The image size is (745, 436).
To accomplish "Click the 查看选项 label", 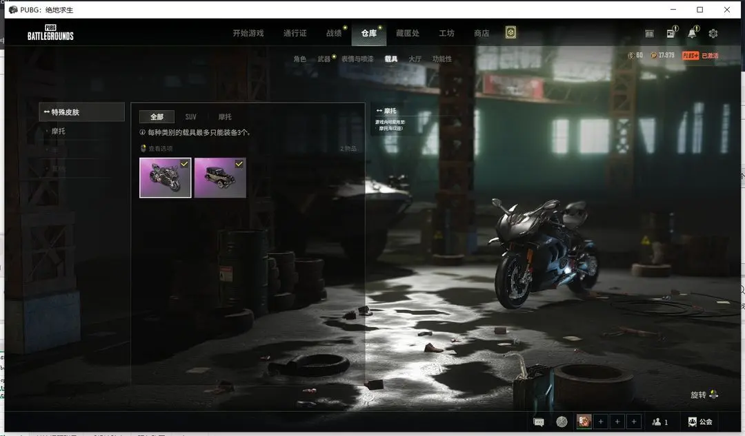I will point(161,149).
